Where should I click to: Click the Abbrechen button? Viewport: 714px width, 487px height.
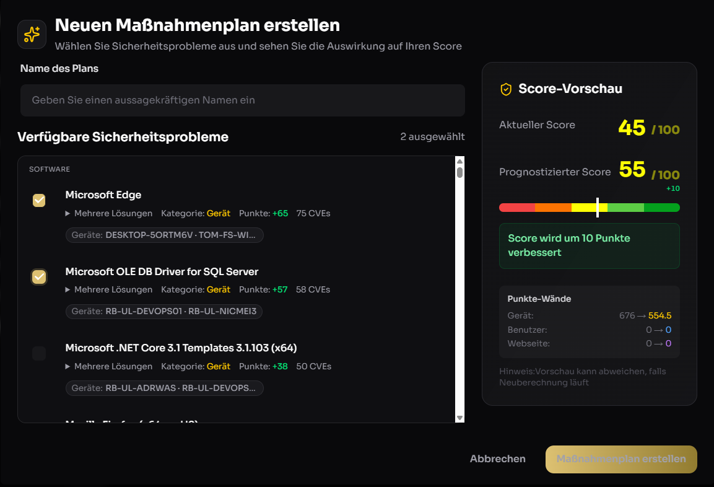[x=498, y=458]
